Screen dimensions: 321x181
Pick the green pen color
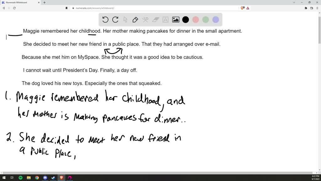pos(206,20)
